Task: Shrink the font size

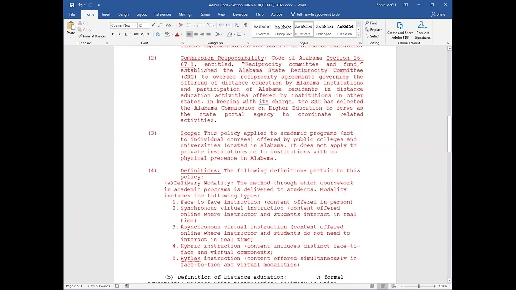Action: tap(160, 25)
